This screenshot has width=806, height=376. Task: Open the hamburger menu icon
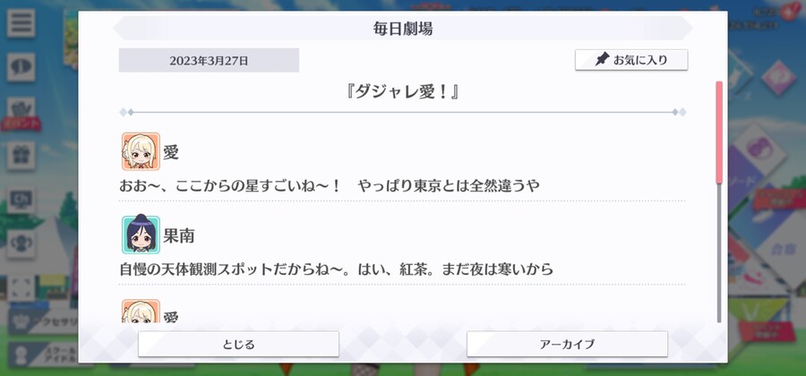[x=21, y=23]
